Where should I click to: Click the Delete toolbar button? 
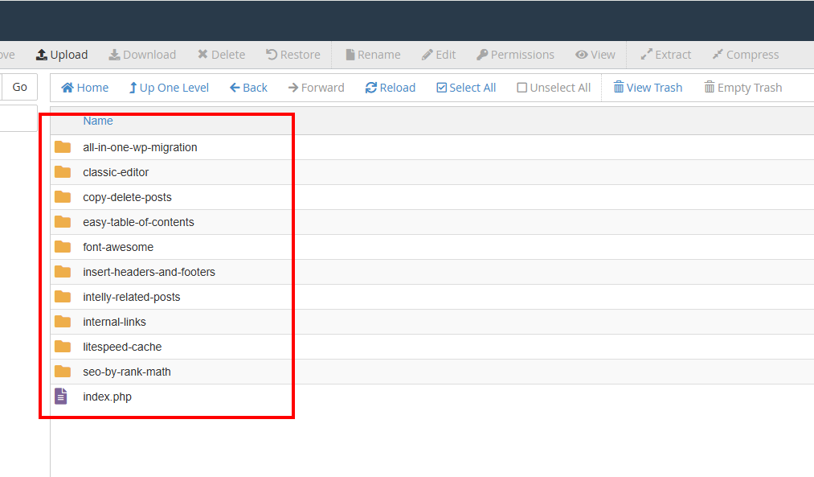[221, 55]
